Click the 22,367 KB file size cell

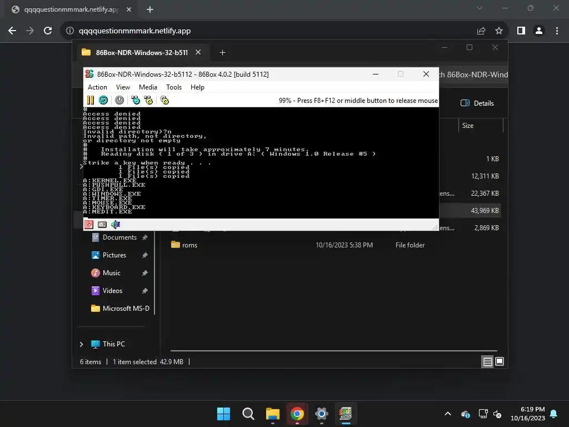[x=485, y=193]
